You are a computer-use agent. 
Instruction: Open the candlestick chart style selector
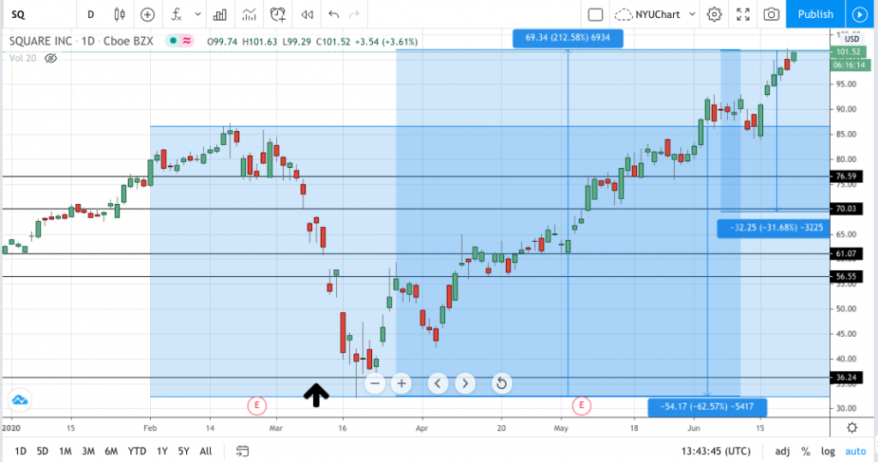coord(119,15)
